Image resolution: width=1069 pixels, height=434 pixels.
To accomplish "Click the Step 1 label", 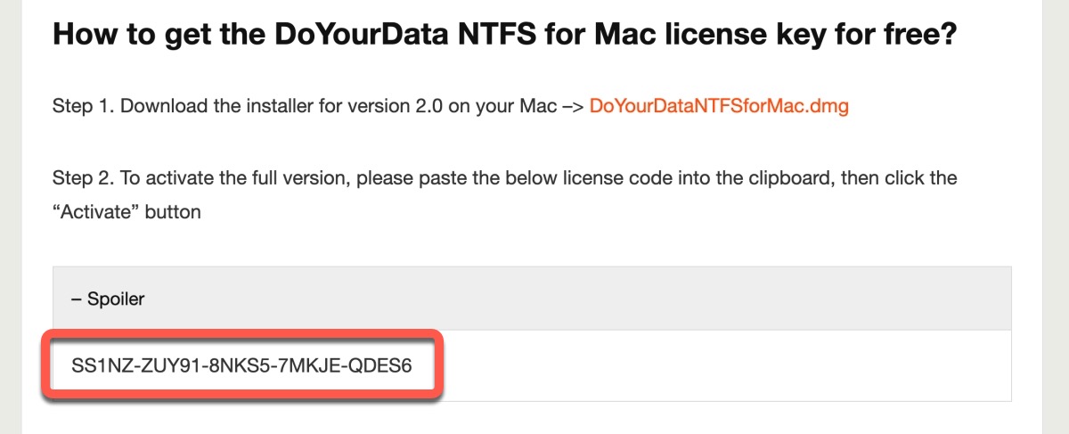I will (x=82, y=107).
